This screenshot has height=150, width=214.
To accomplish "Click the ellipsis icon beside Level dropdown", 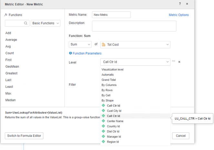I will click(x=174, y=61).
